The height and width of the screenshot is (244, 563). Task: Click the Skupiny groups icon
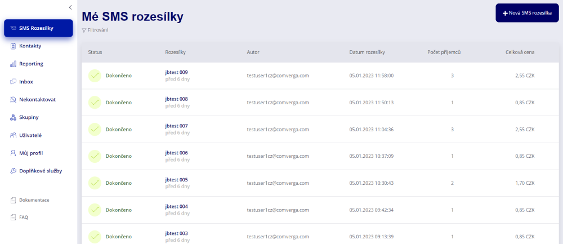click(13, 118)
